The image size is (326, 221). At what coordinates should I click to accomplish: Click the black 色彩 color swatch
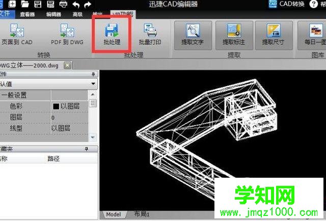(56, 106)
